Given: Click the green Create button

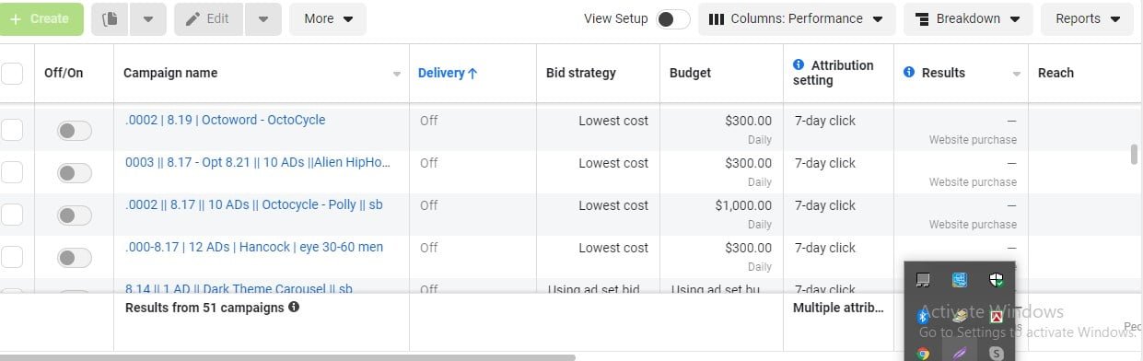Looking at the screenshot, I should pos(41,18).
